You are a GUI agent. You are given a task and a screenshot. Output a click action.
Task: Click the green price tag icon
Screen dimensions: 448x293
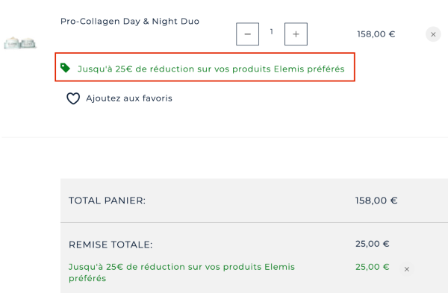pos(65,68)
